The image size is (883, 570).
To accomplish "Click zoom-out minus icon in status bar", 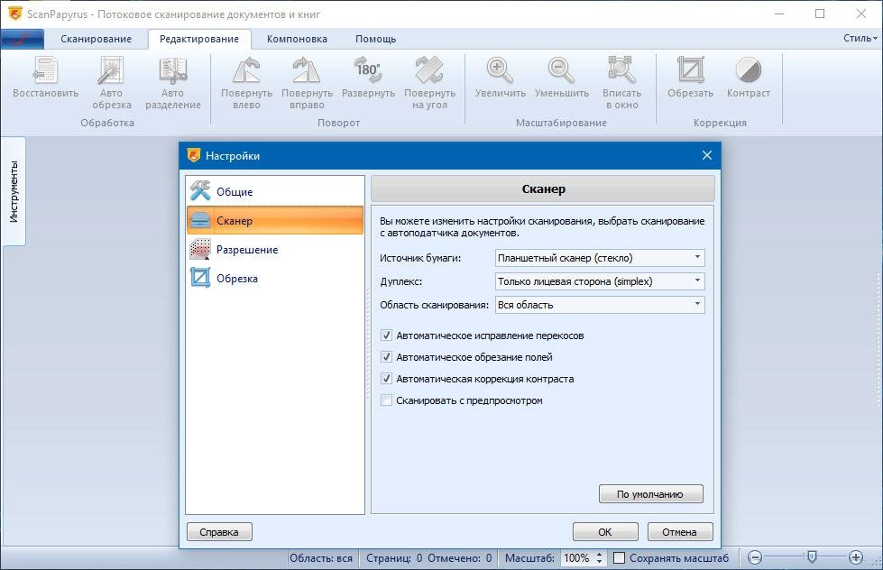I will click(x=755, y=557).
